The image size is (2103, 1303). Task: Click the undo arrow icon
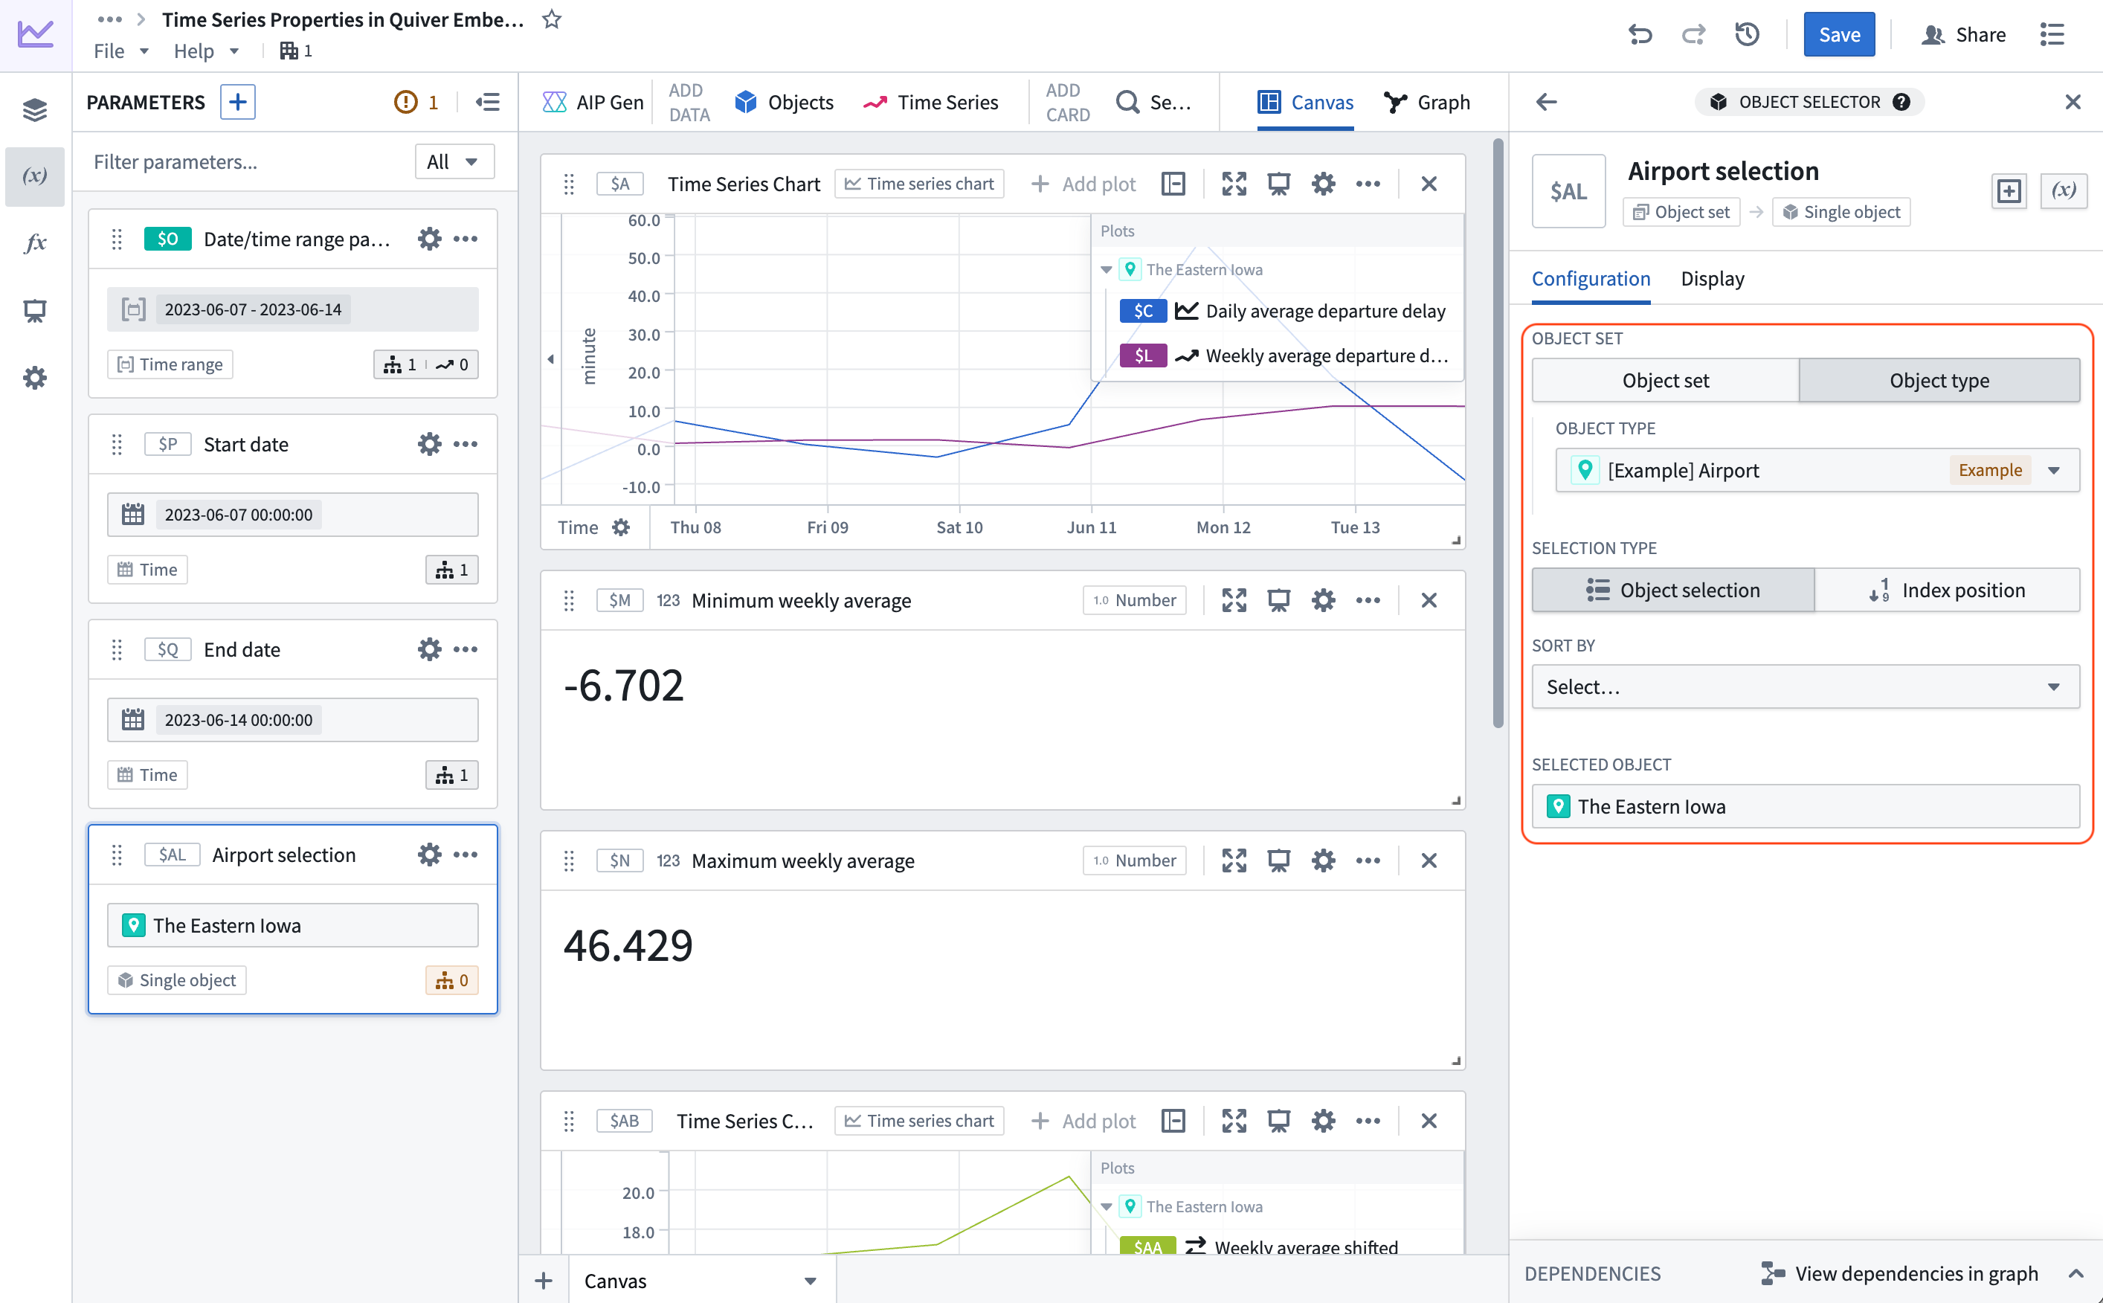(x=1640, y=34)
